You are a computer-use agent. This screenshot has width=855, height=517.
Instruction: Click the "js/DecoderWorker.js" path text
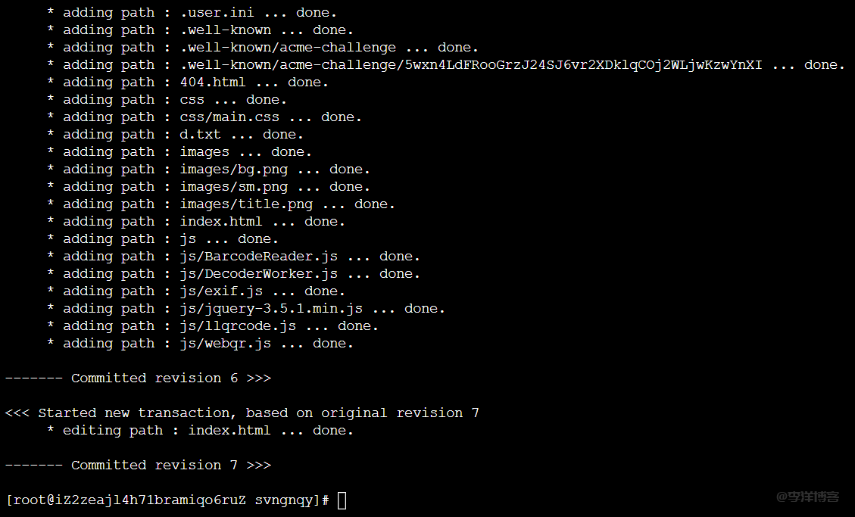(x=258, y=274)
